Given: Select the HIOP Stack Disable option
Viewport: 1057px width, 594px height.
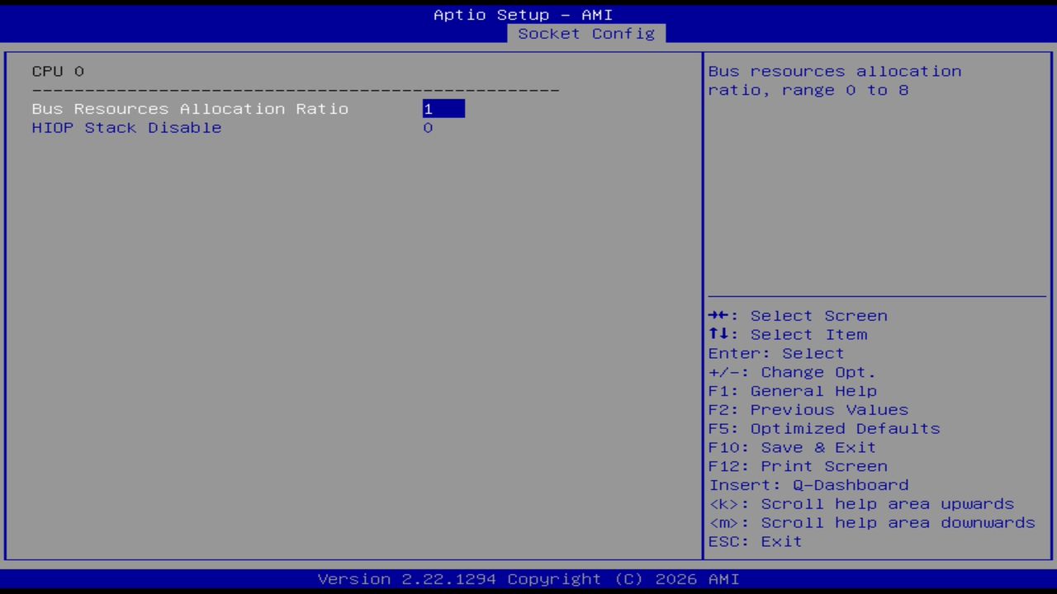Looking at the screenshot, I should [x=126, y=127].
